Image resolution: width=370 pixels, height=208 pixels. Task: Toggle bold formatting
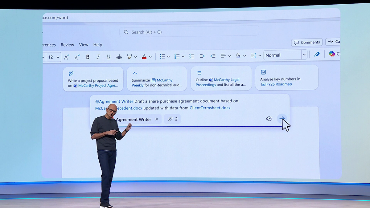tap(88, 57)
